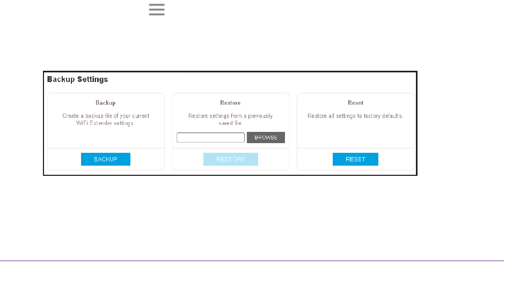The width and height of the screenshot is (505, 297).
Task: Click text 'Restore settings from a previously'
Action: tap(231, 116)
